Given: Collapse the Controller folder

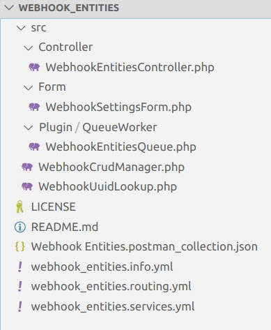Looking at the screenshot, I should tap(29, 48).
